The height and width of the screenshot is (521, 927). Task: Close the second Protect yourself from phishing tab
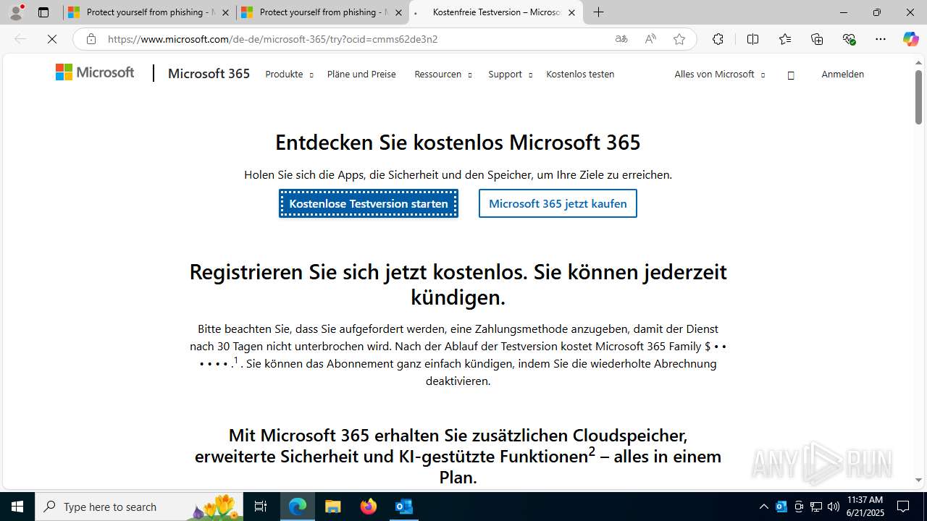click(x=398, y=12)
